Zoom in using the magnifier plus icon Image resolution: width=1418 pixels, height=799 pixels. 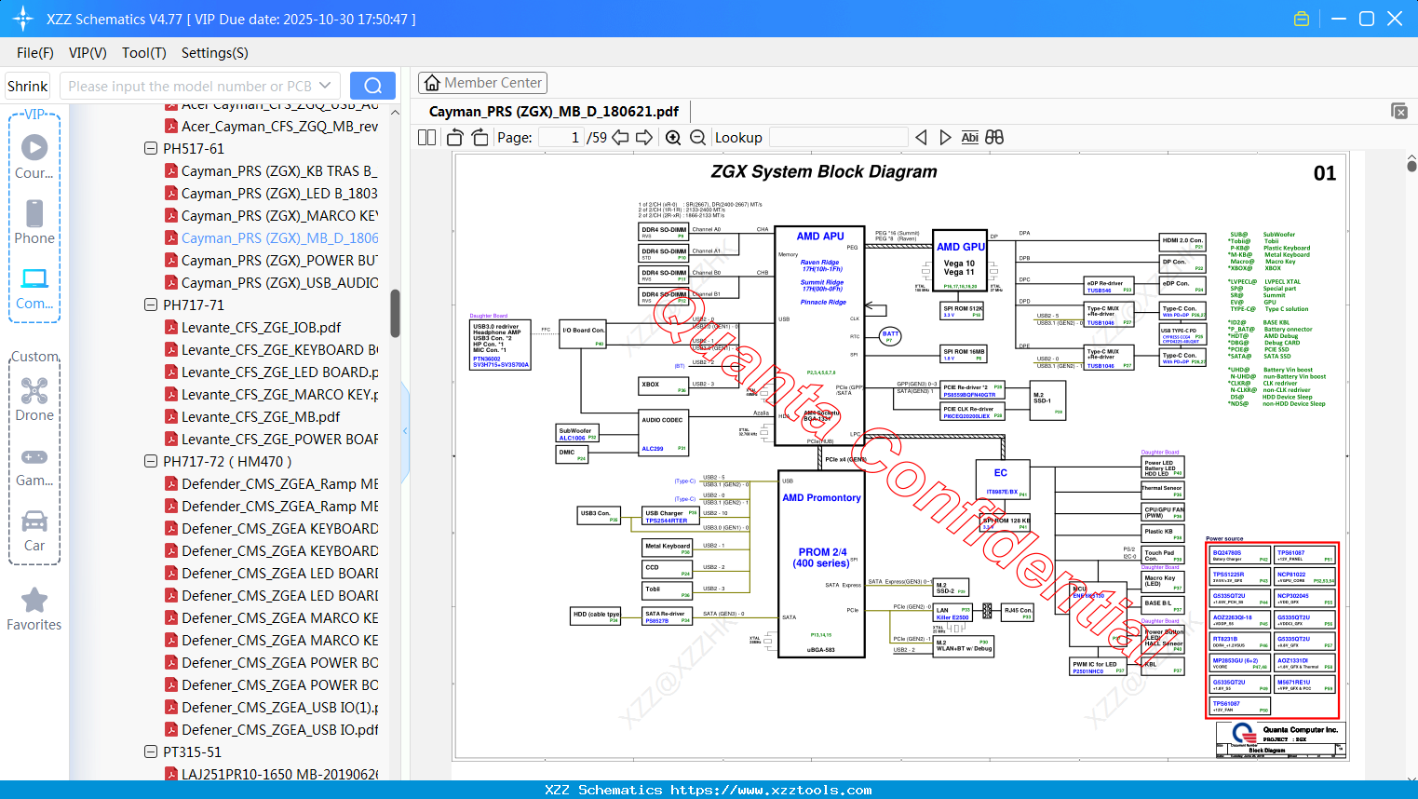pos(673,138)
